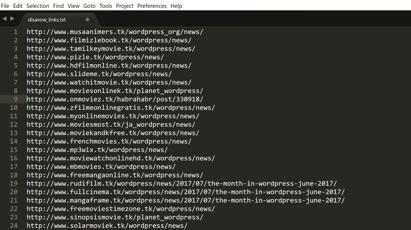Click line number 24 in the gutter
The image size is (411, 230).
coord(14,225)
